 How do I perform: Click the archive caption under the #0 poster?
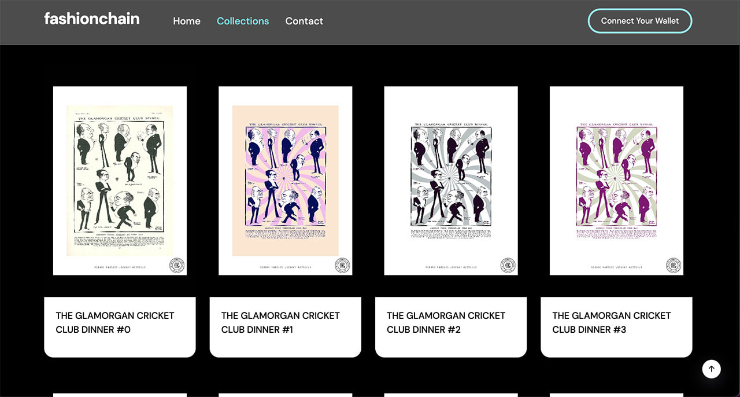[120, 267]
